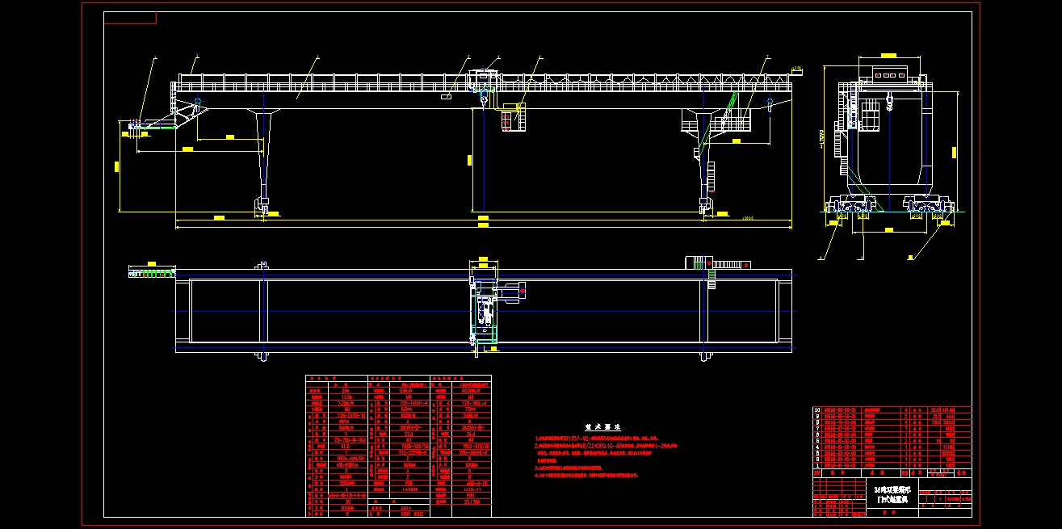This screenshot has width=1062, height=529.
Task: Click the yellow height dimension label at far left
Action: [116, 166]
